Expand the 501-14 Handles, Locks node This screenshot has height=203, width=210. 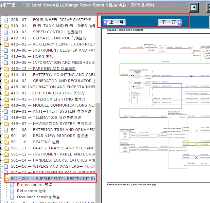[x=1, y=160]
